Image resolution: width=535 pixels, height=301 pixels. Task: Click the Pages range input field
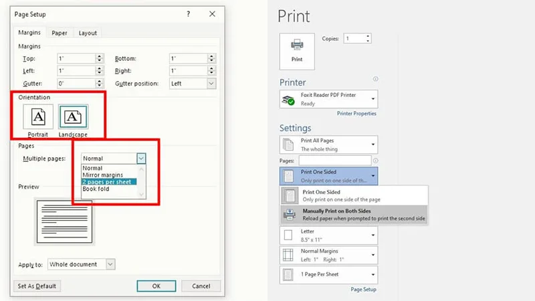(x=335, y=161)
